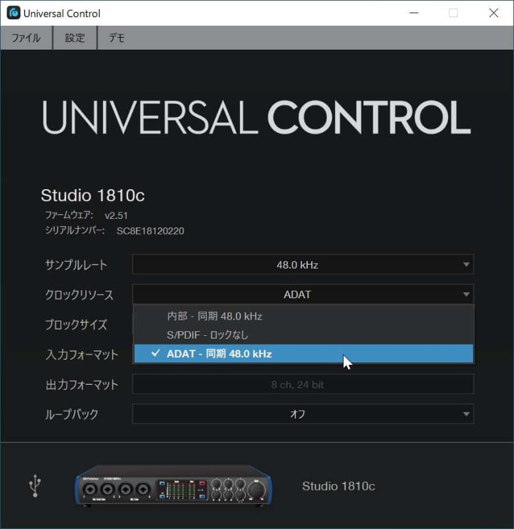This screenshot has height=529, width=514.
Task: Click the 出力フォーマット label
Action: click(x=82, y=384)
